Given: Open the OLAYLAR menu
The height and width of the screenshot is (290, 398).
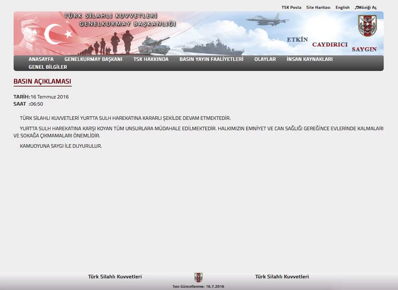Looking at the screenshot, I should point(265,59).
